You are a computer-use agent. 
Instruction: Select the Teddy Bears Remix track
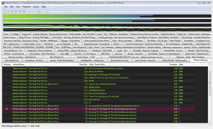(99, 106)
